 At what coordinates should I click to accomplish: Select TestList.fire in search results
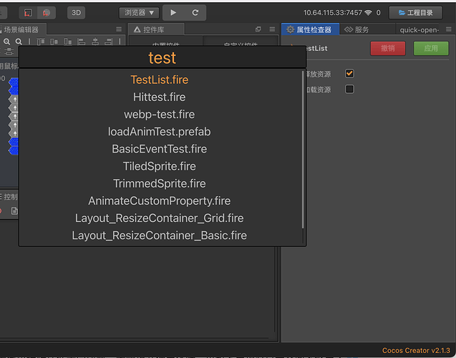coord(160,79)
